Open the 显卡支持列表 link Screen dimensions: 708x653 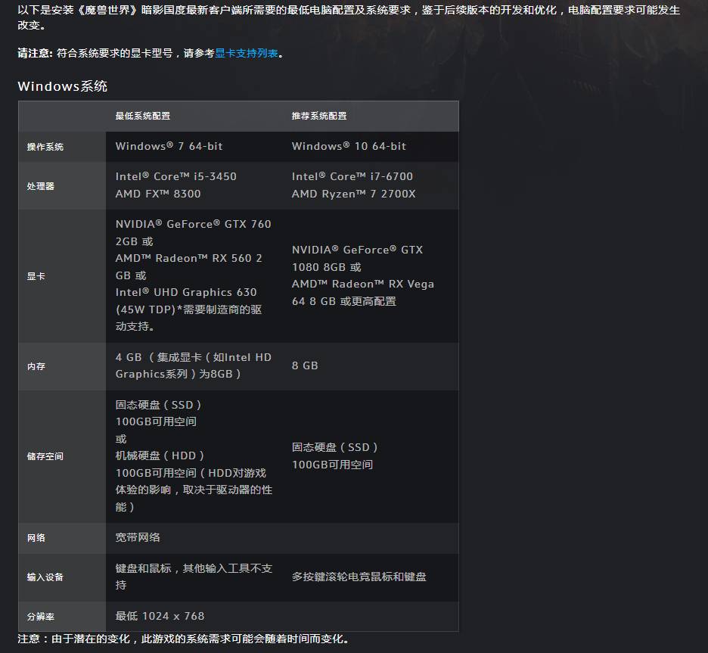pyautogui.click(x=246, y=53)
